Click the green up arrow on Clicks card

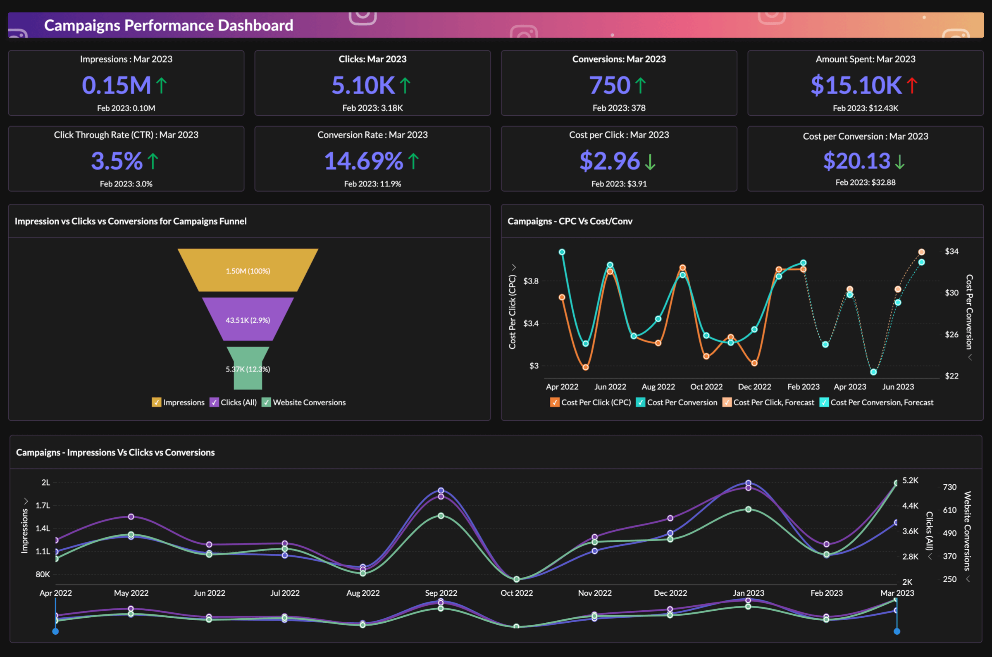click(405, 86)
